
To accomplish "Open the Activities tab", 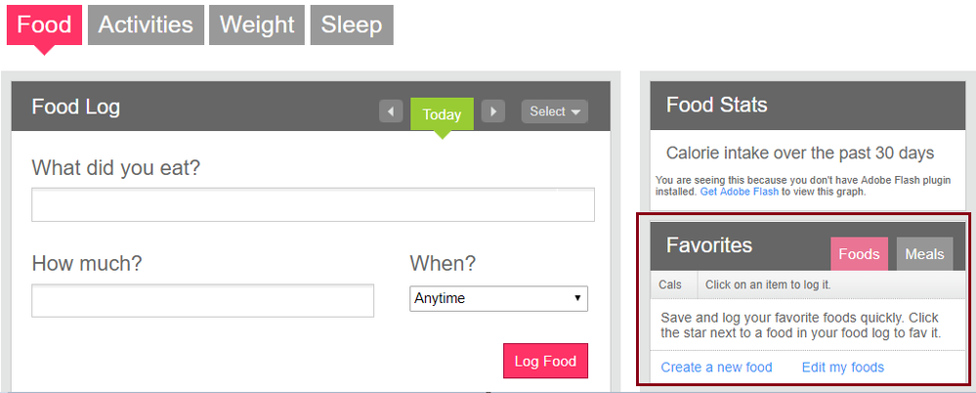I will pyautogui.click(x=146, y=25).
